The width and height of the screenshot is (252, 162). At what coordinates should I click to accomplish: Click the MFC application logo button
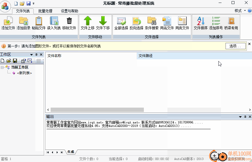point(5,7)
